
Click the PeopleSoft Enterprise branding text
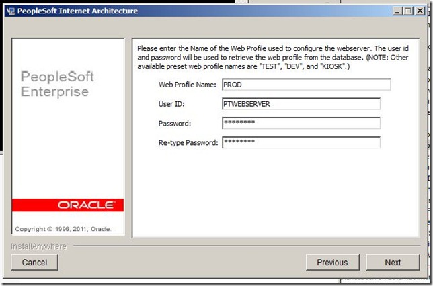[x=58, y=84]
